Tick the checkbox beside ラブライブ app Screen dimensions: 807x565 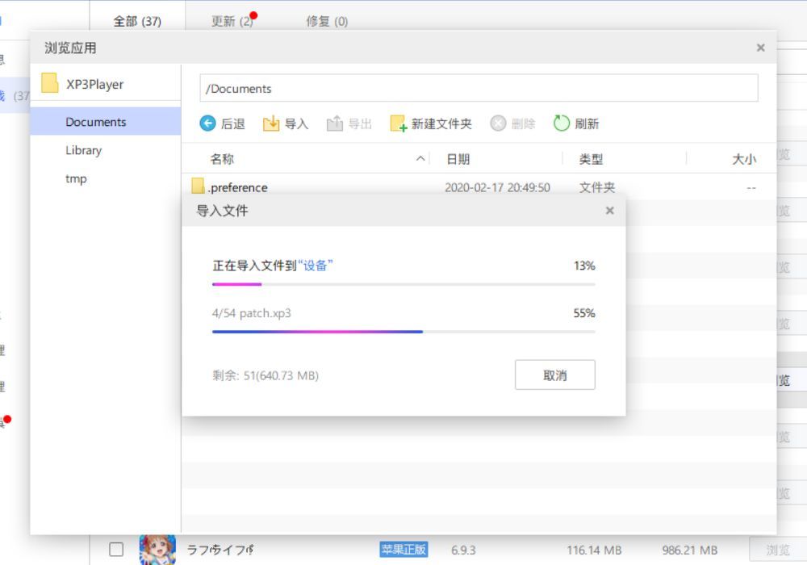(116, 550)
